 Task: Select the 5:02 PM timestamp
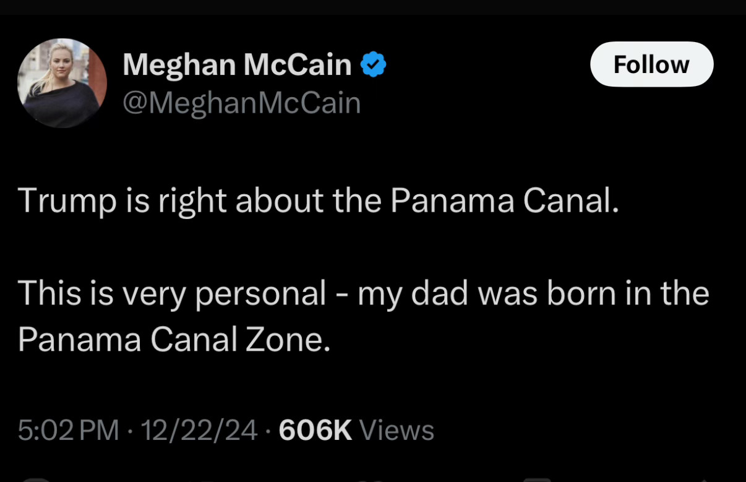coord(68,429)
